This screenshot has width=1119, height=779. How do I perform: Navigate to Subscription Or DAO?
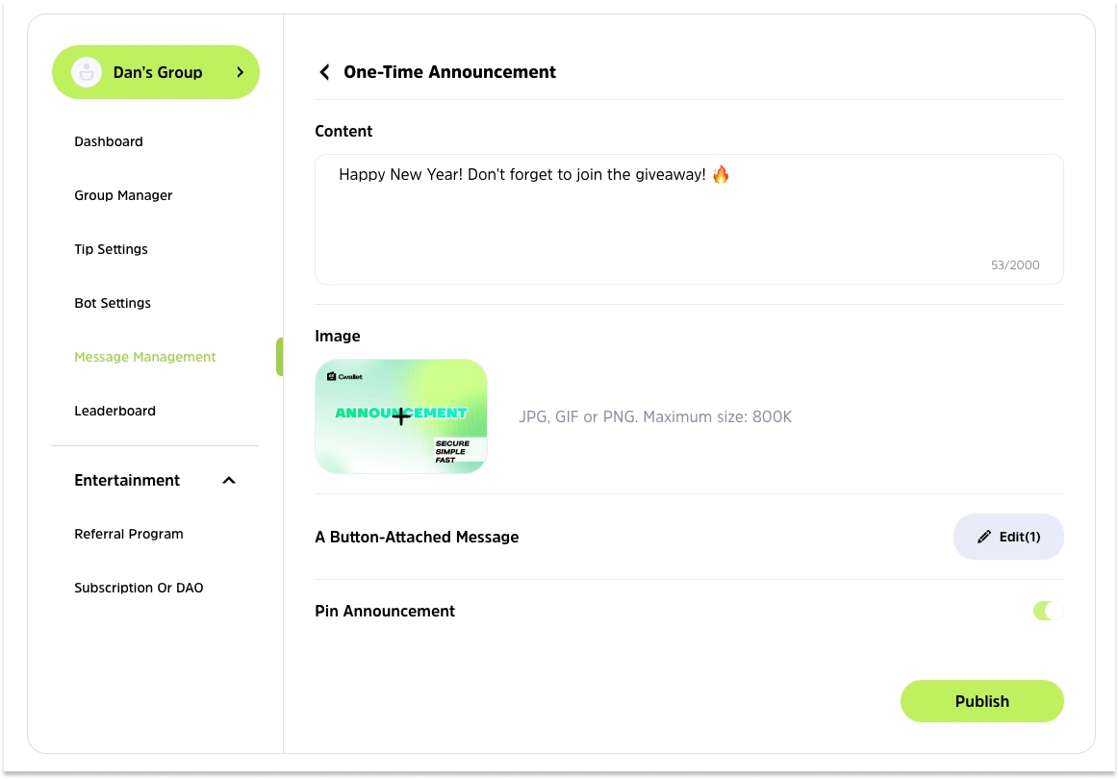tap(139, 588)
